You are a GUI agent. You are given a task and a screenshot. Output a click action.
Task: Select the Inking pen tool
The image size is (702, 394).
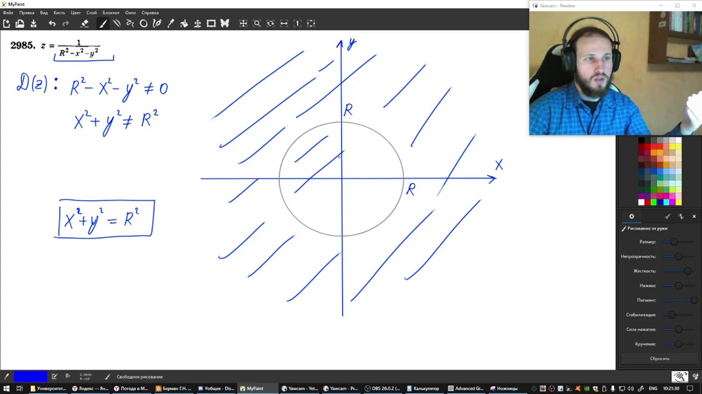[x=157, y=24]
